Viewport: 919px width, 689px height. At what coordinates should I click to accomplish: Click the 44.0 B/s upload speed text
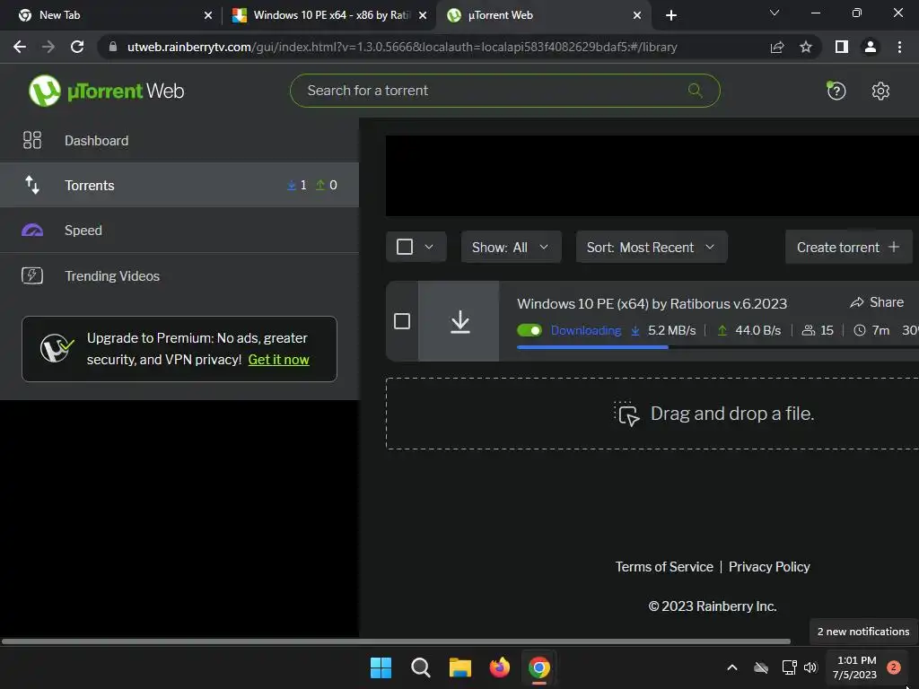(x=757, y=330)
